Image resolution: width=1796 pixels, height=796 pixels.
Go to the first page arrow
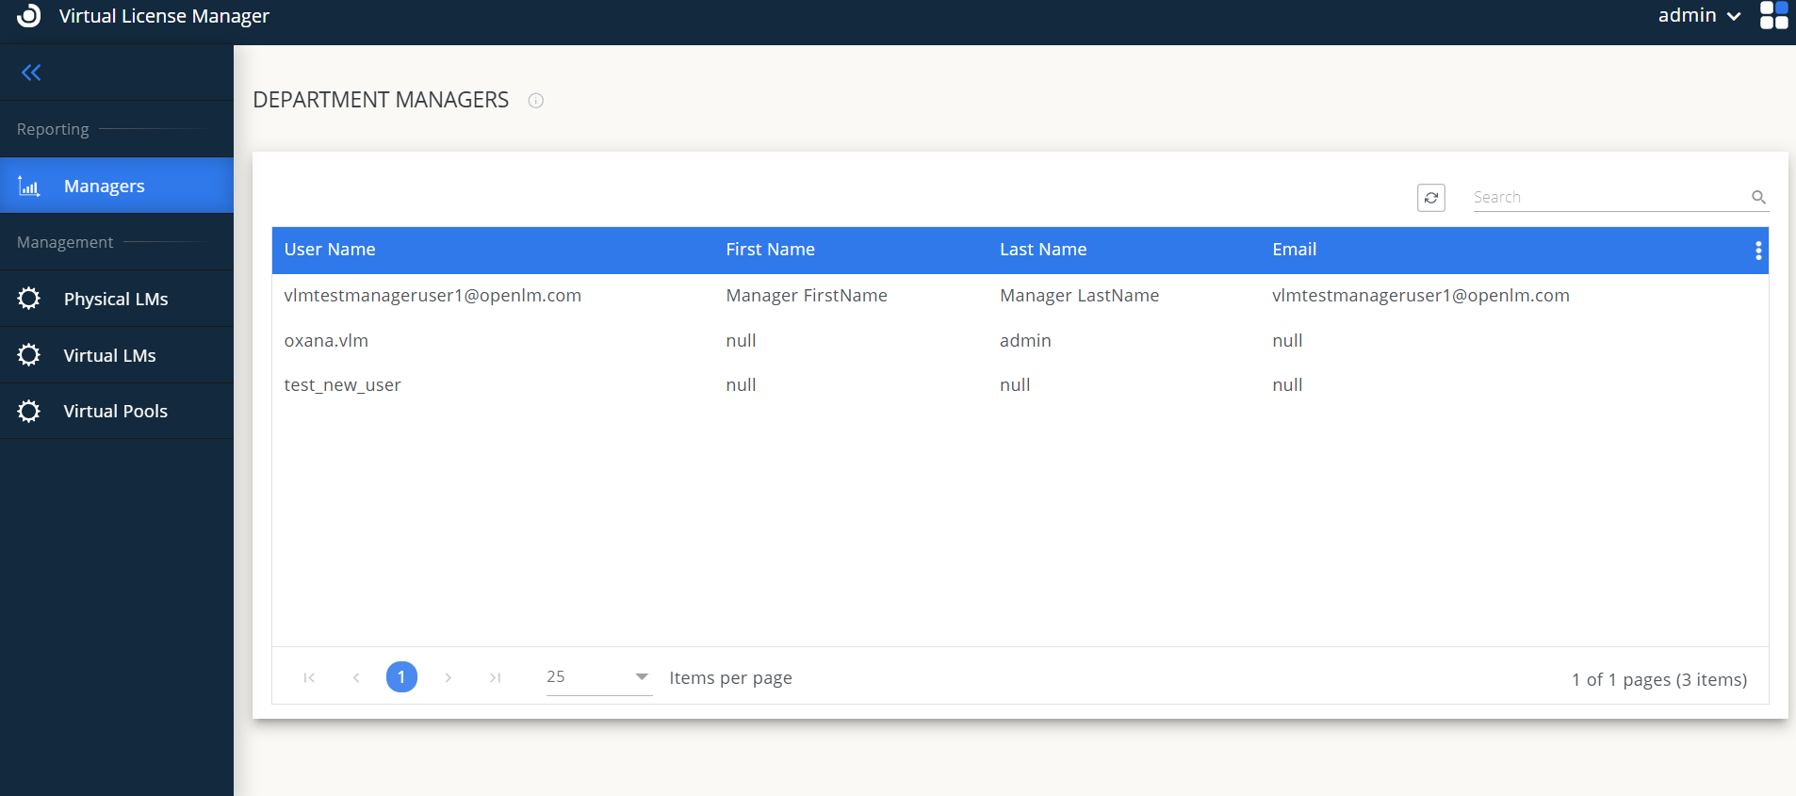point(309,677)
